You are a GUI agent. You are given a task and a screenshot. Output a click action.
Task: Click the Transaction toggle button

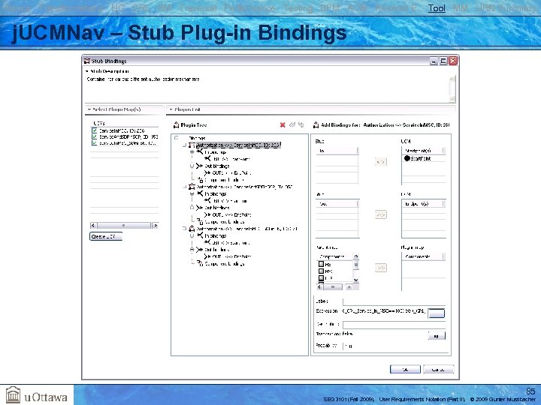pyautogui.click(x=437, y=336)
